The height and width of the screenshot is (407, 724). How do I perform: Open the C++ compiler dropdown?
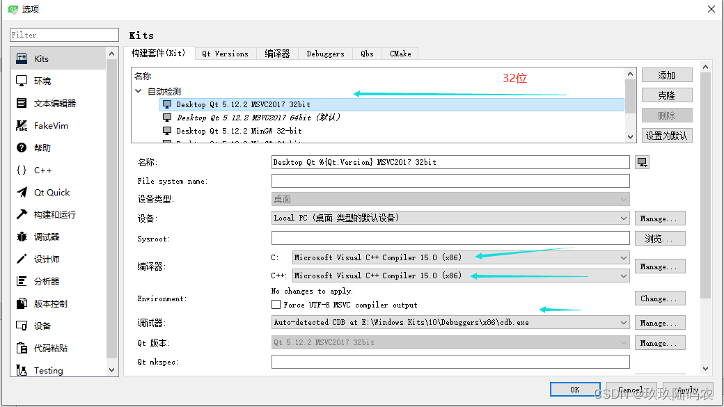[x=461, y=276]
